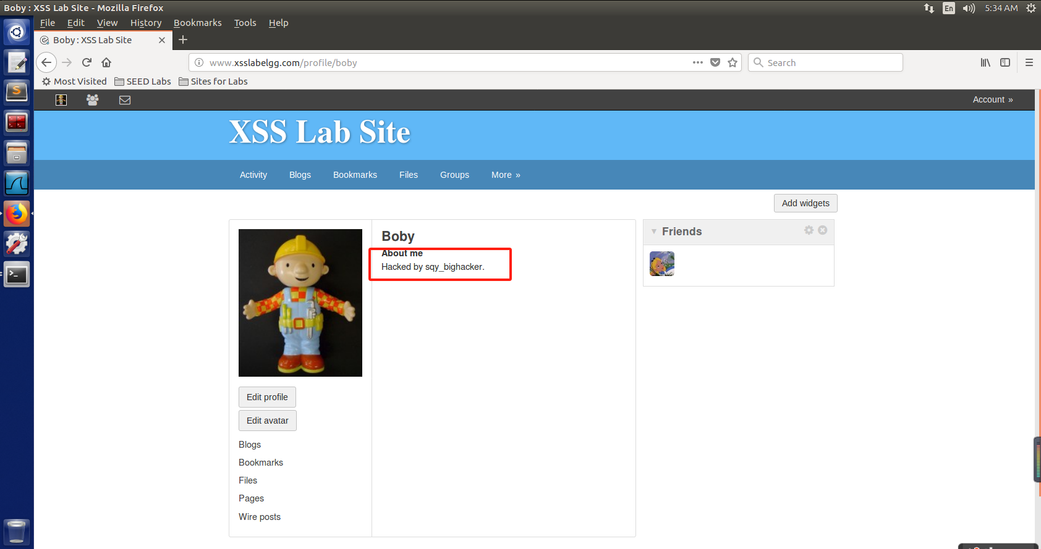
Task: Open Boby's Bookmarks sidebar link
Action: tap(261, 463)
